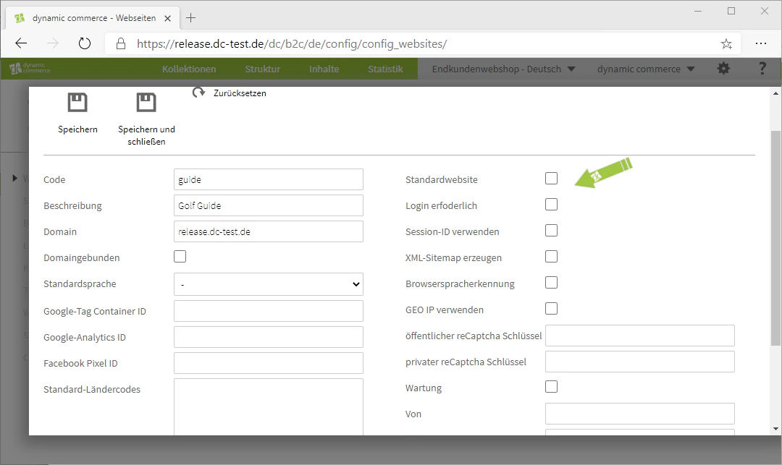Click the Standard-Ländercodes text area
Image resolution: width=782 pixels, height=465 pixels.
pos(269,406)
